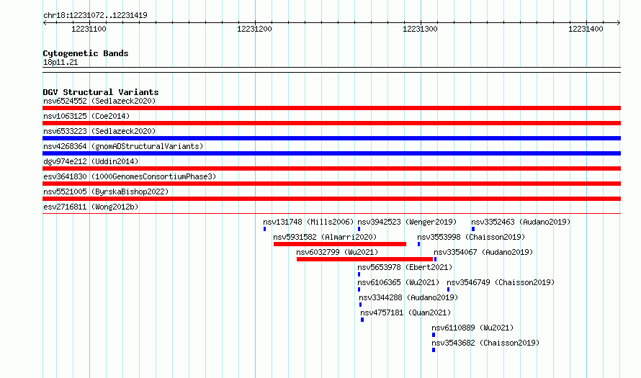Select red bar under nsv6032799
The height and width of the screenshot is (378, 641).
[x=364, y=259]
